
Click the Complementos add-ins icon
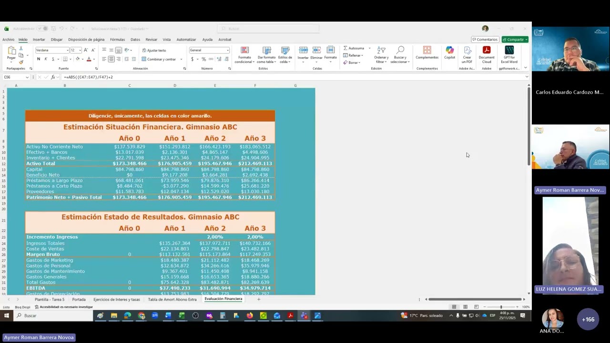click(427, 50)
